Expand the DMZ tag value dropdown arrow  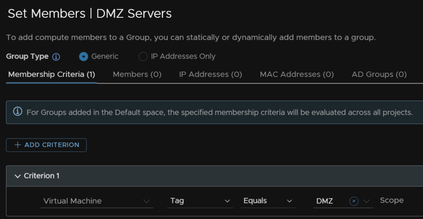[x=366, y=201]
